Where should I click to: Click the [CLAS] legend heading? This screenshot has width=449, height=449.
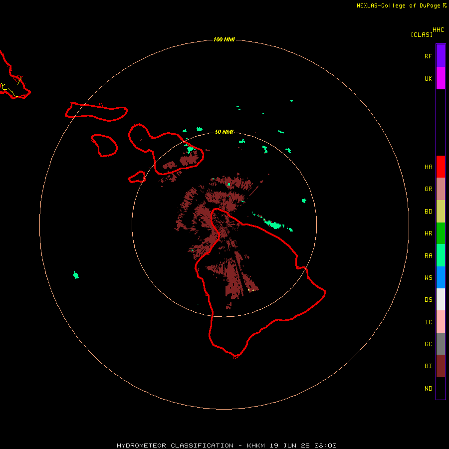422,34
